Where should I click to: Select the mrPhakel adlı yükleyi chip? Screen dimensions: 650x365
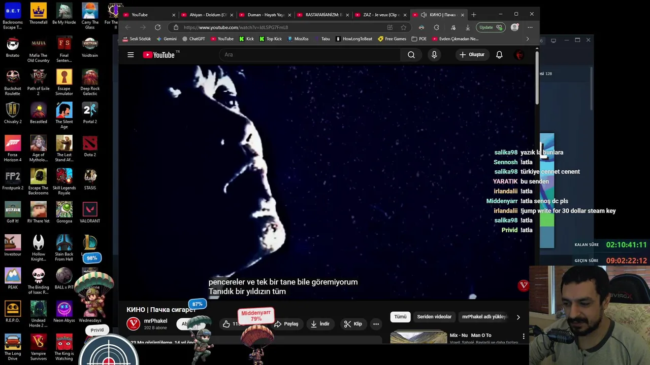[484, 317]
